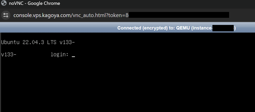255x112 pixels.
Task: Click the login: prompt text
Action: (60, 54)
